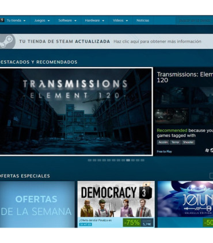Click the Shooter tag
The width and height of the screenshot is (213, 243).
[188, 142]
